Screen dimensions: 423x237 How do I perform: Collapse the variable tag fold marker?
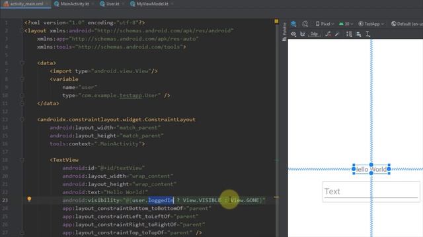(x=22, y=79)
